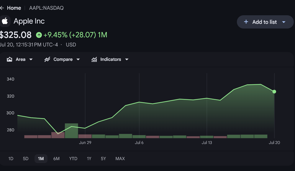Open the Add to list dropdown arrow
295x171 pixels.
[284, 22]
